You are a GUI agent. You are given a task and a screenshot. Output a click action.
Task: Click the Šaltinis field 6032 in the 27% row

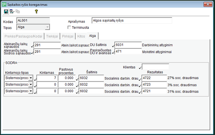click(x=91, y=78)
